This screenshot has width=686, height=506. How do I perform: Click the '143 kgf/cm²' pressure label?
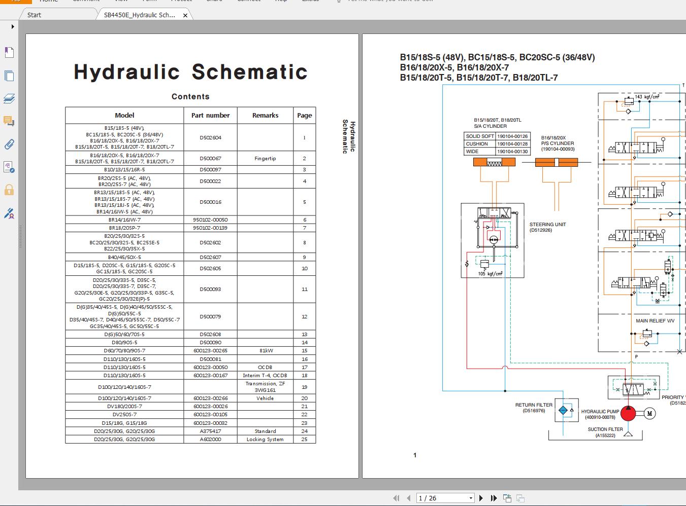pyautogui.click(x=647, y=96)
